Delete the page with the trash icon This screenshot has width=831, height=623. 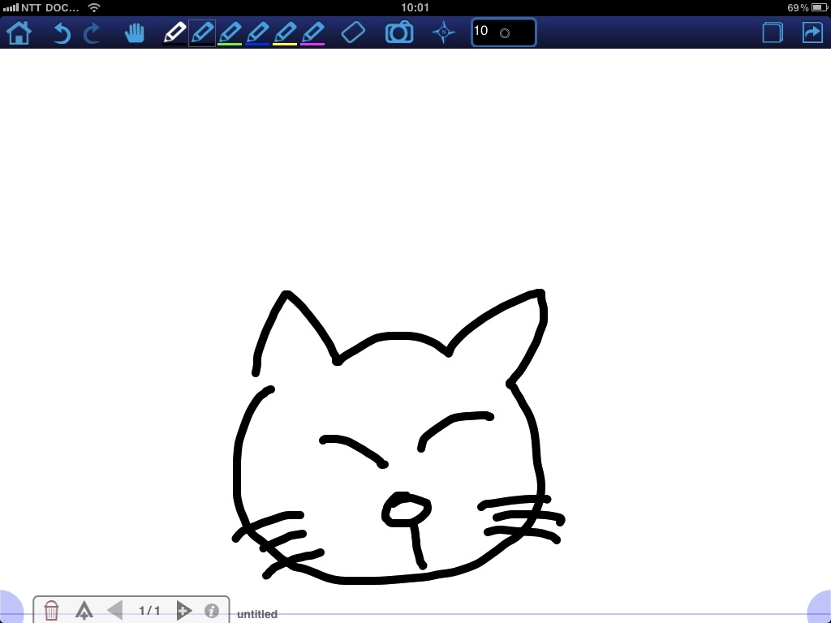51,610
